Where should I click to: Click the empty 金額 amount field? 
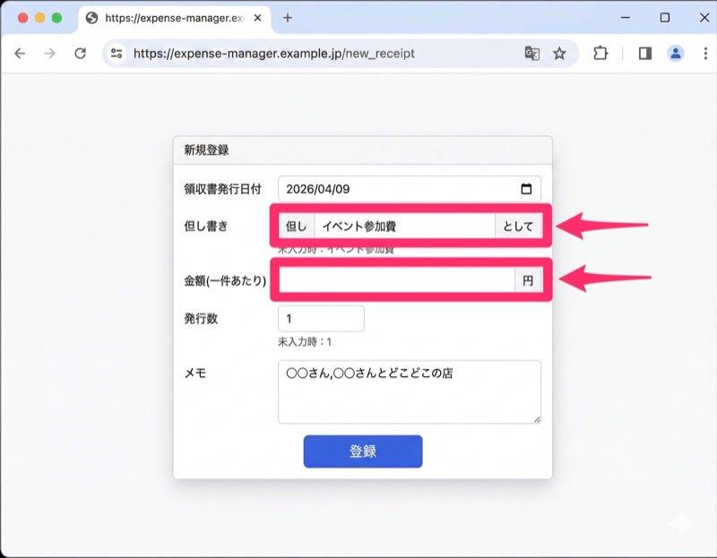[x=403, y=279]
